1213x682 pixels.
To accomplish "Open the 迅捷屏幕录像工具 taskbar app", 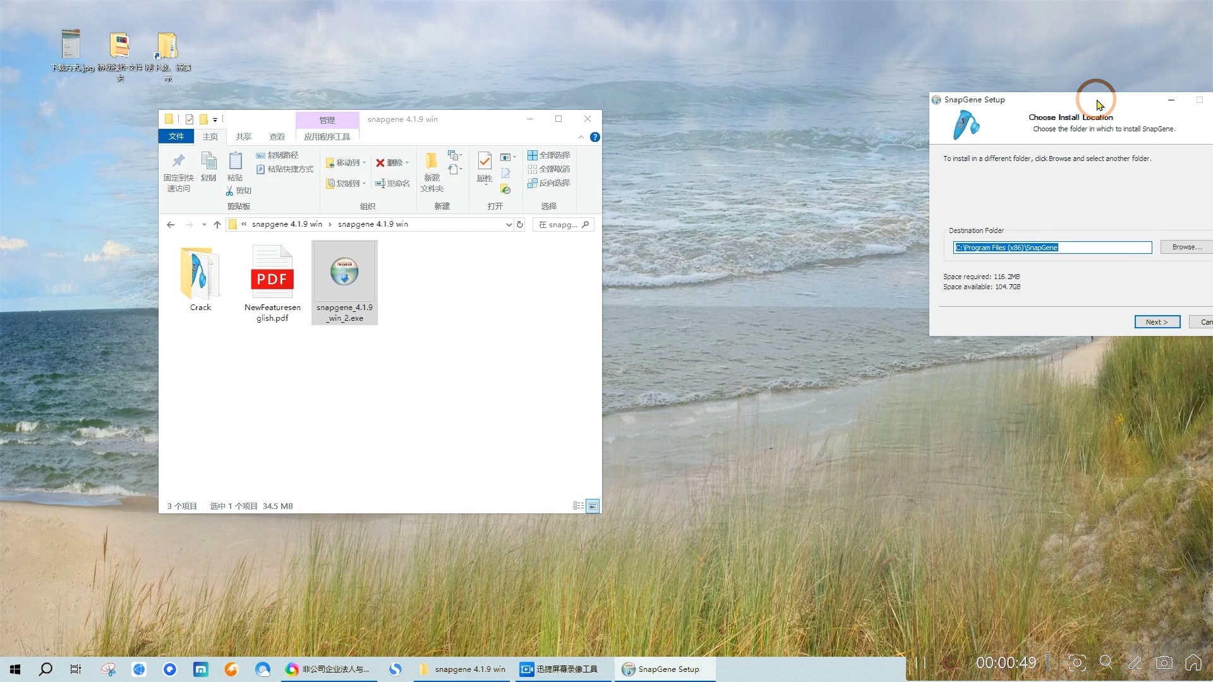I will click(x=562, y=669).
